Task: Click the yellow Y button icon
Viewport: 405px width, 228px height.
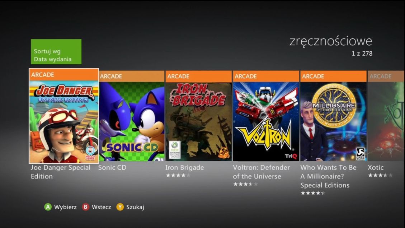Action: 120,207
